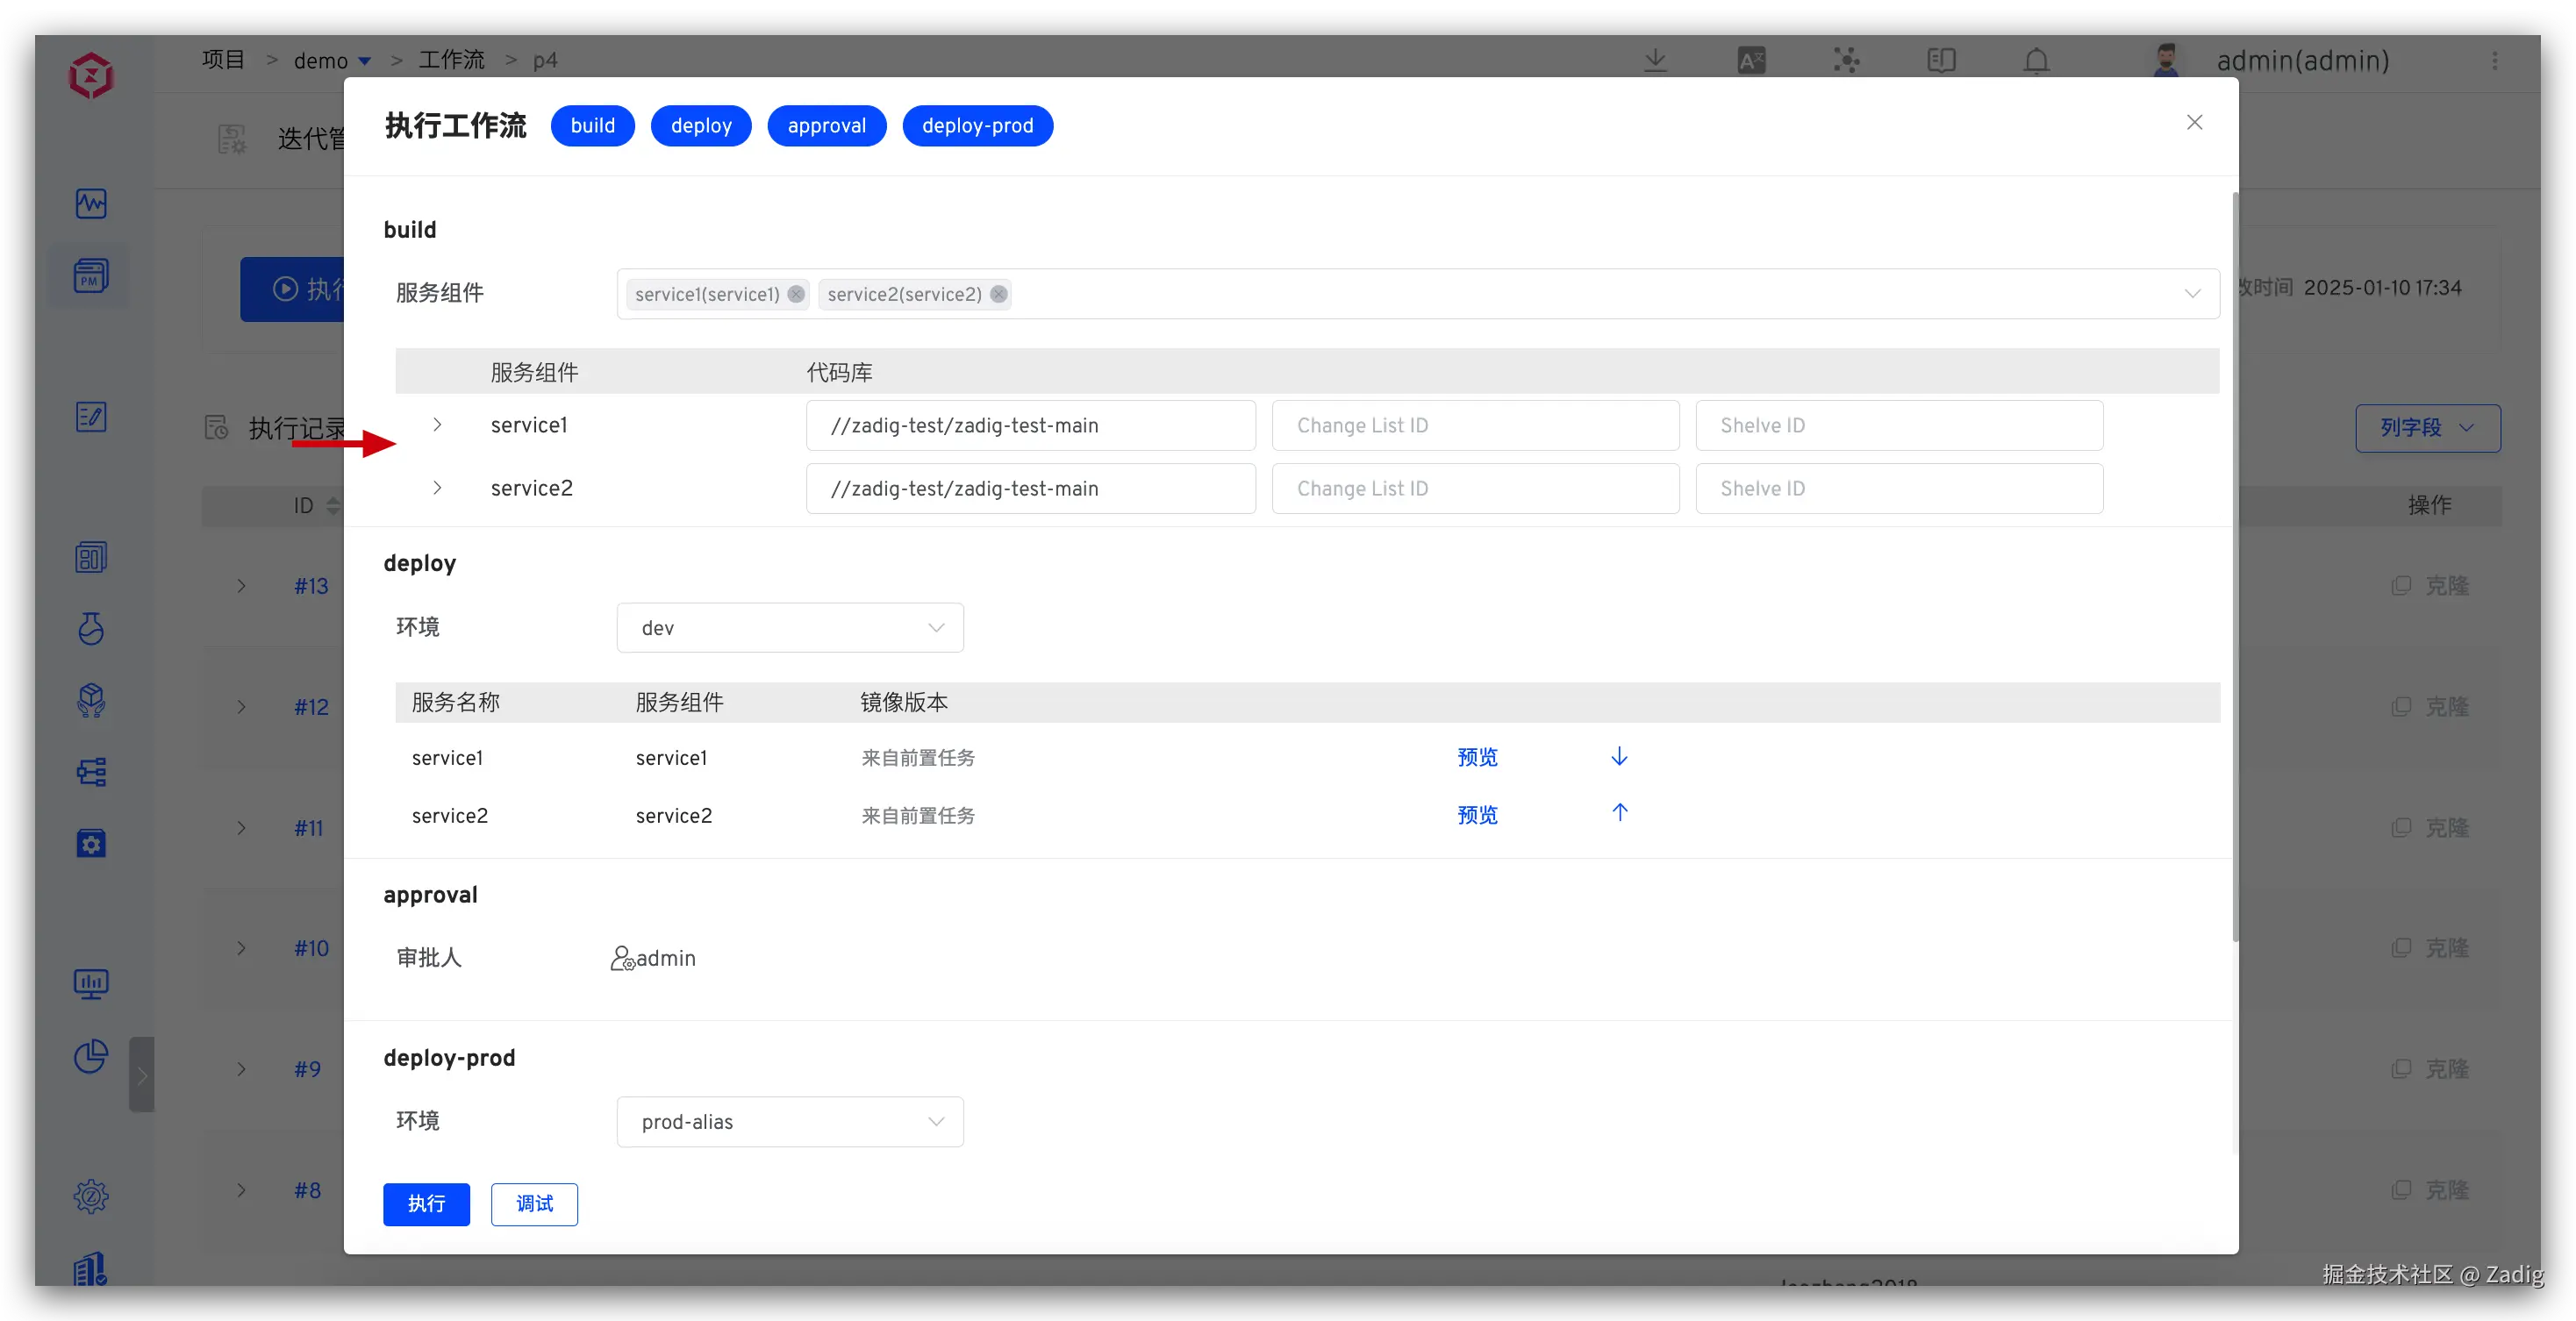
Task: Open the pie chart statistics sidebar icon
Action: click(91, 1056)
